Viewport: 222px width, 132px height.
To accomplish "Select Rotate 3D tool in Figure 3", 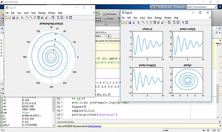I will point(154,22).
